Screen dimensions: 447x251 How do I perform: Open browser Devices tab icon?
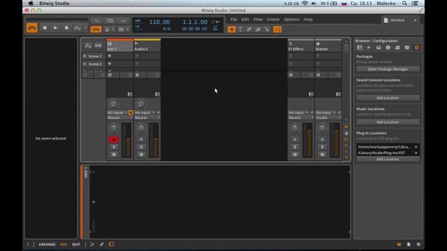(x=360, y=47)
